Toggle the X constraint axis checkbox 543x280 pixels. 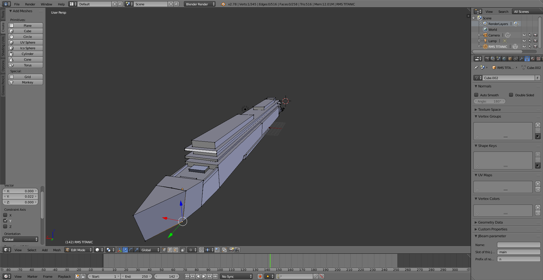coord(5,215)
